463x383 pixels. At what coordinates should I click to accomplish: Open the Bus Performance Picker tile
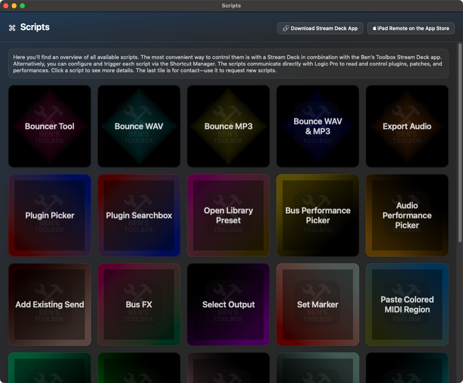click(318, 215)
